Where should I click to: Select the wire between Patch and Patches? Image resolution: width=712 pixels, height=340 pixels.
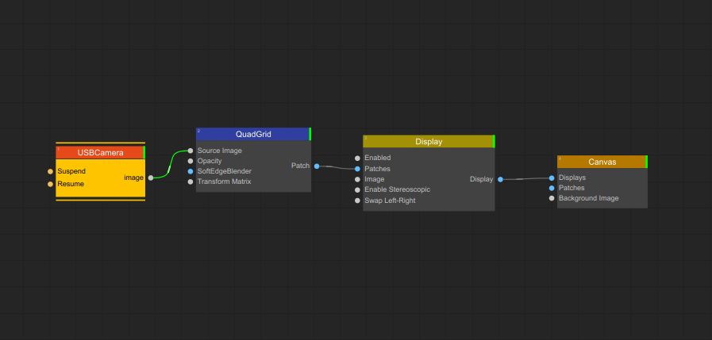click(x=337, y=168)
